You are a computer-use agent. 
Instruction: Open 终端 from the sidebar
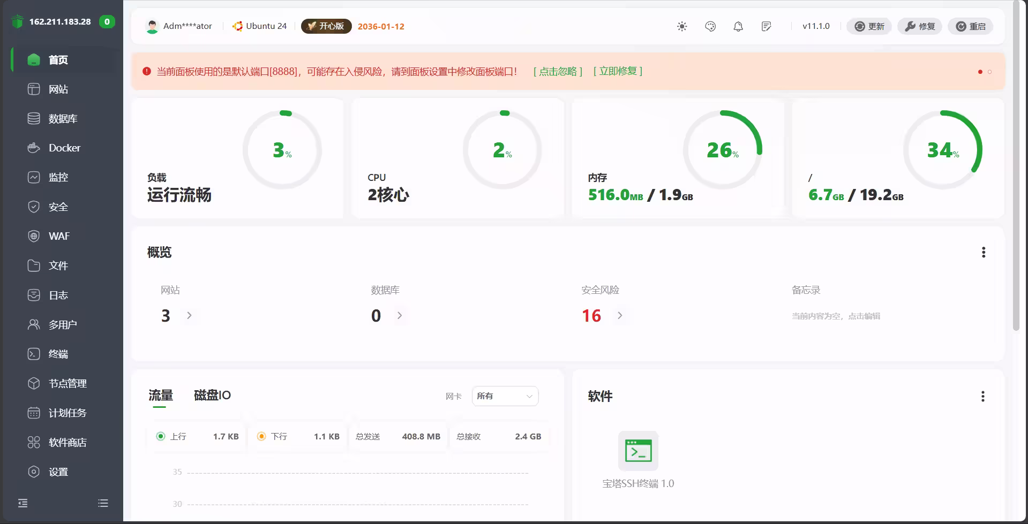click(58, 354)
